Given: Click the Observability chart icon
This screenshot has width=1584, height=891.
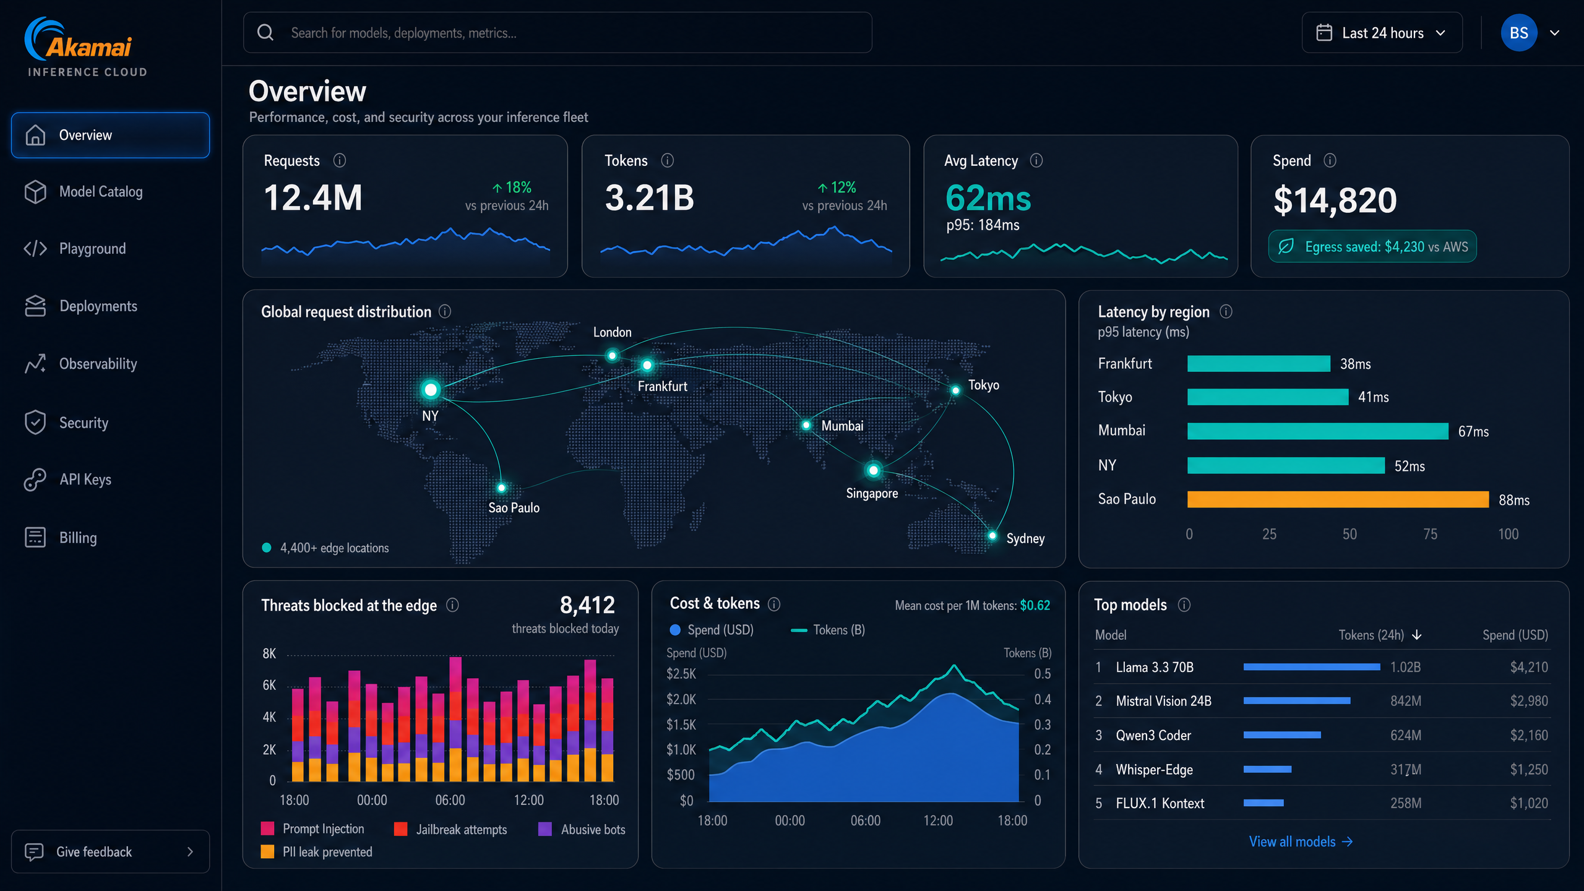Looking at the screenshot, I should [x=35, y=363].
